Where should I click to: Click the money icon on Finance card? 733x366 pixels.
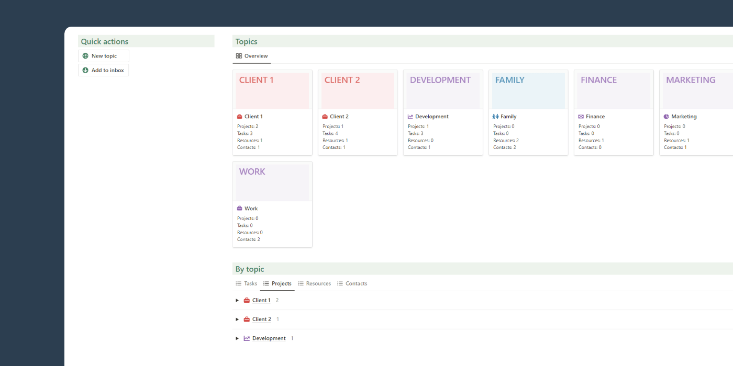tap(581, 117)
